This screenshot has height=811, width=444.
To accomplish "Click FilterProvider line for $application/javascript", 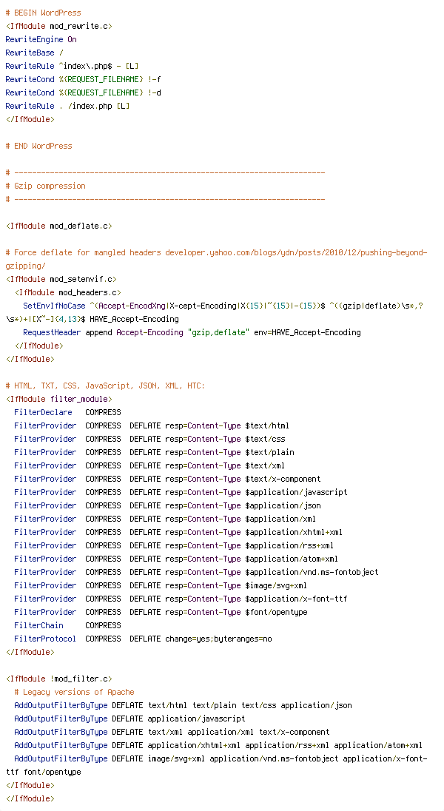I will 181,492.
